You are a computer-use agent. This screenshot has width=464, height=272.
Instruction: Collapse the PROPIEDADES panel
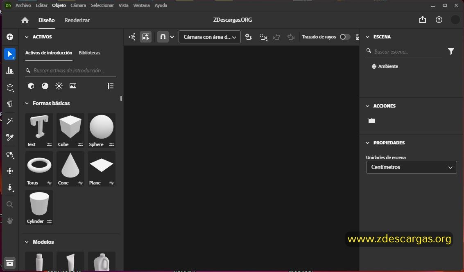[x=367, y=143]
